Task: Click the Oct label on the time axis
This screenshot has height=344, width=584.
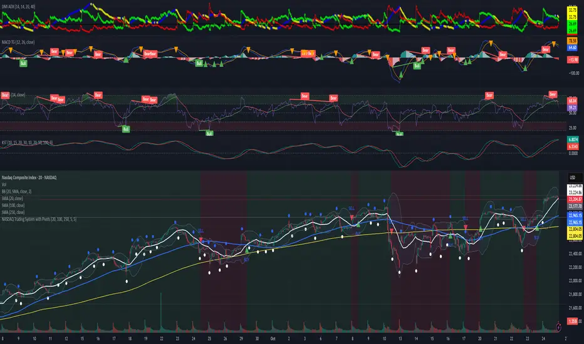Action: [273, 338]
